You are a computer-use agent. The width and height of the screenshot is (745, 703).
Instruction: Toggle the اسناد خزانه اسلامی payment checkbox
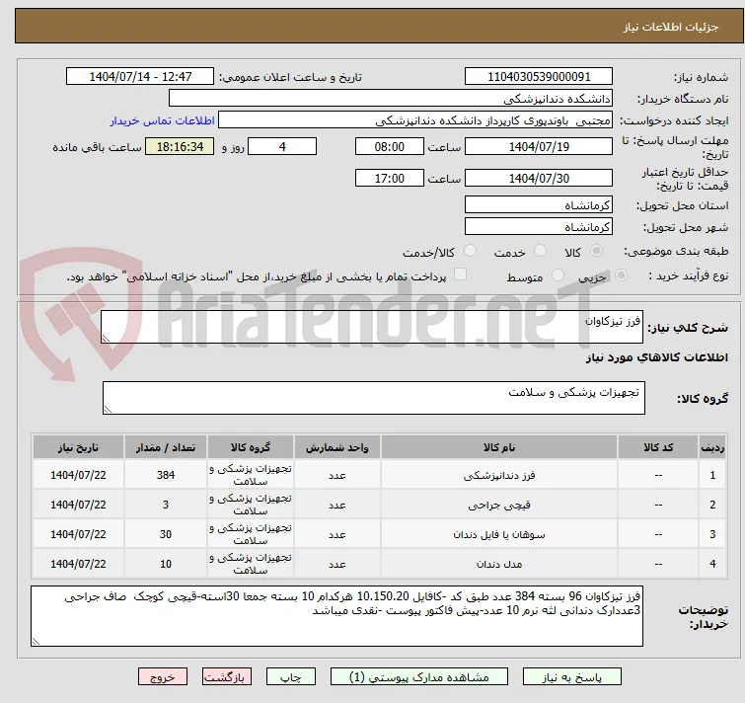pyautogui.click(x=461, y=274)
